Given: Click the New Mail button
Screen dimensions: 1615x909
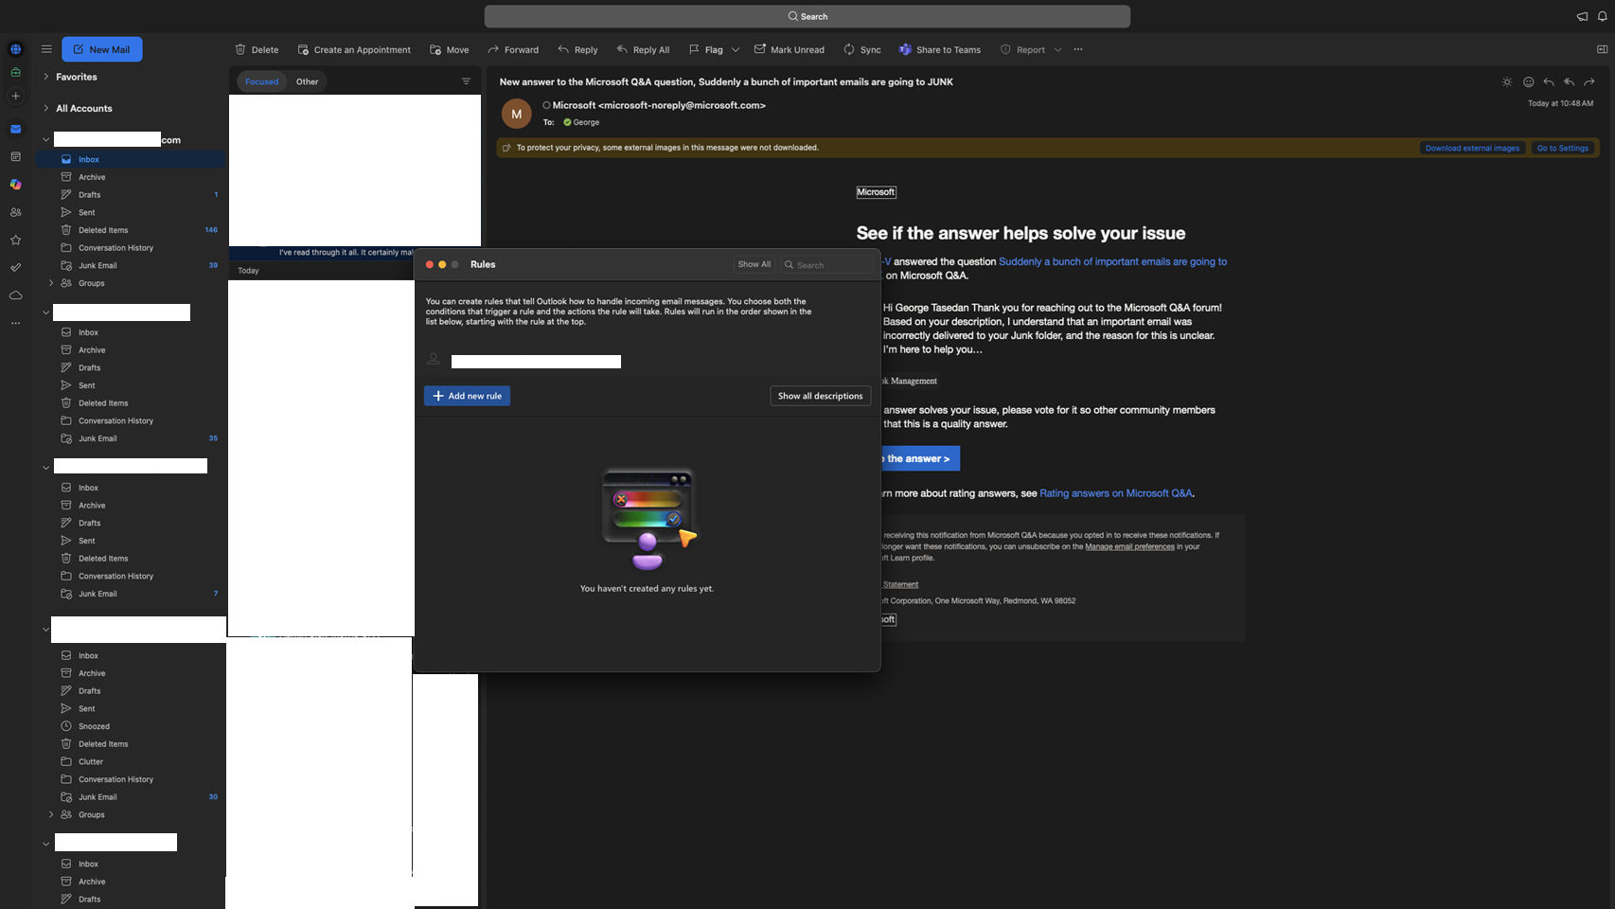Looking at the screenshot, I should click(102, 49).
